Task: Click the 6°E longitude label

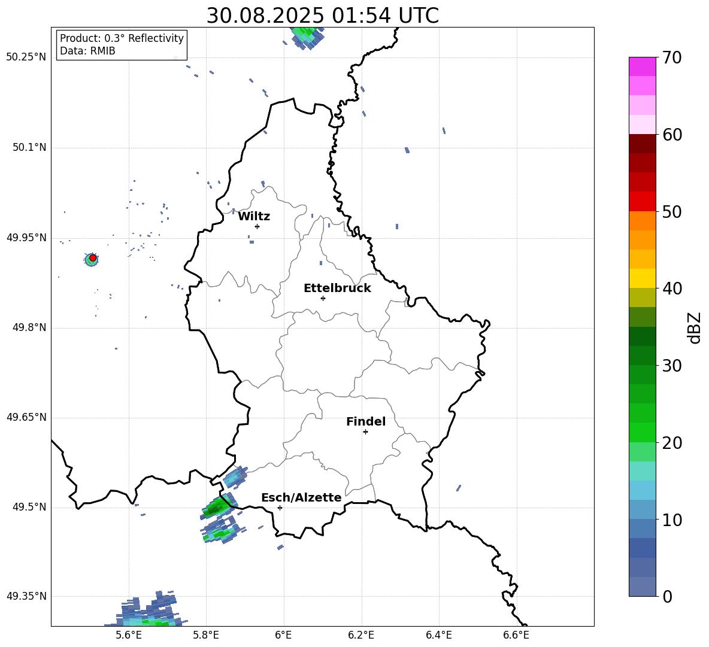Action: (283, 635)
